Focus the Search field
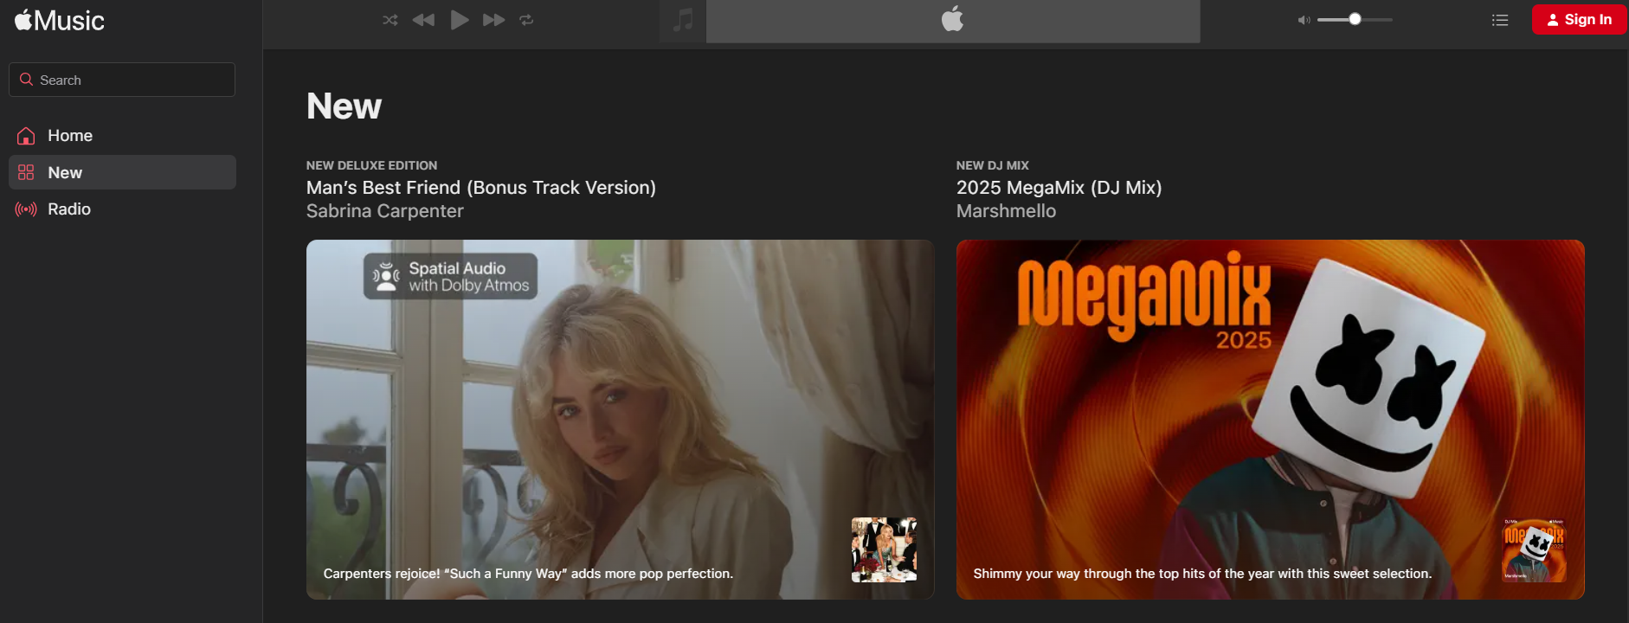1629x623 pixels. click(x=122, y=80)
